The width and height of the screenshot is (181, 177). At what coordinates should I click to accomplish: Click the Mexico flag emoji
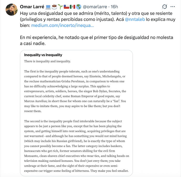coord(73,7)
